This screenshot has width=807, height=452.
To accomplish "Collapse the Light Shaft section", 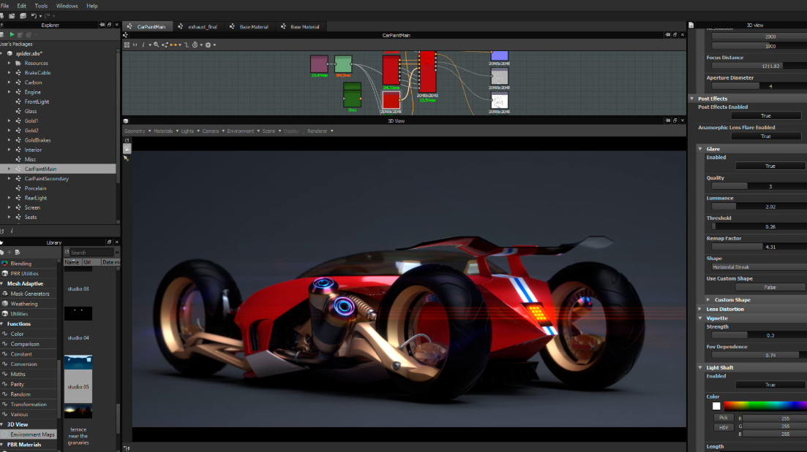I will click(x=700, y=368).
